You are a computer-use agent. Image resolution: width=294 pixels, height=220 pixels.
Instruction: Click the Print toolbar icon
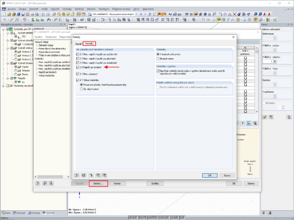(32, 14)
